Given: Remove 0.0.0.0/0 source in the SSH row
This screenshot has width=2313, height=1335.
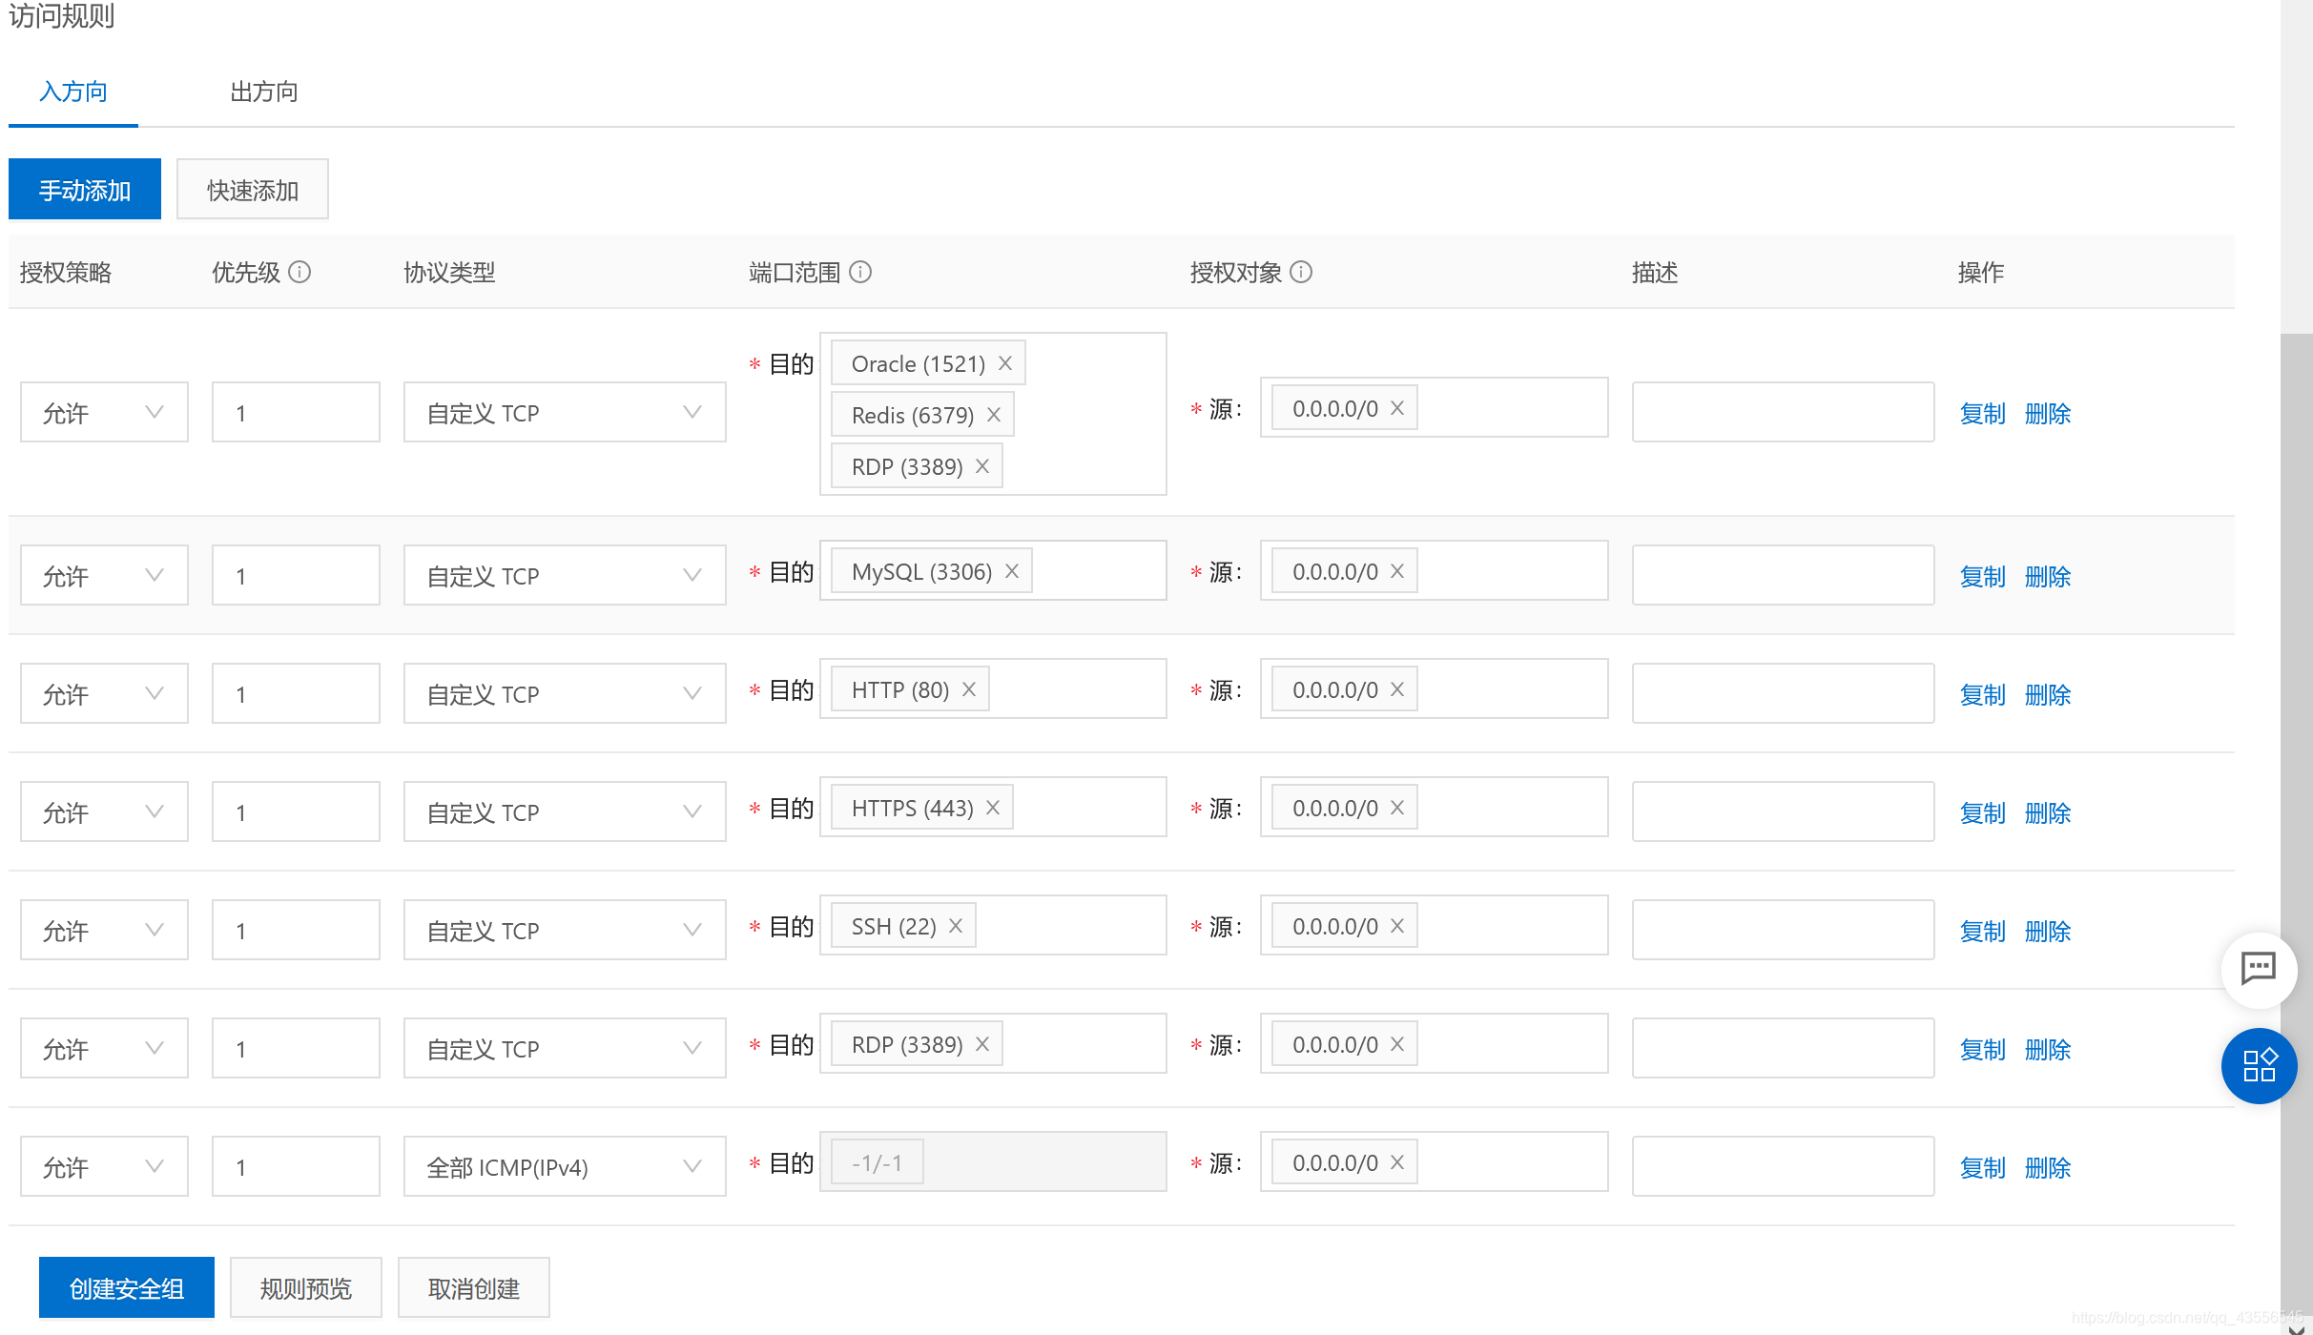Looking at the screenshot, I should point(1396,926).
